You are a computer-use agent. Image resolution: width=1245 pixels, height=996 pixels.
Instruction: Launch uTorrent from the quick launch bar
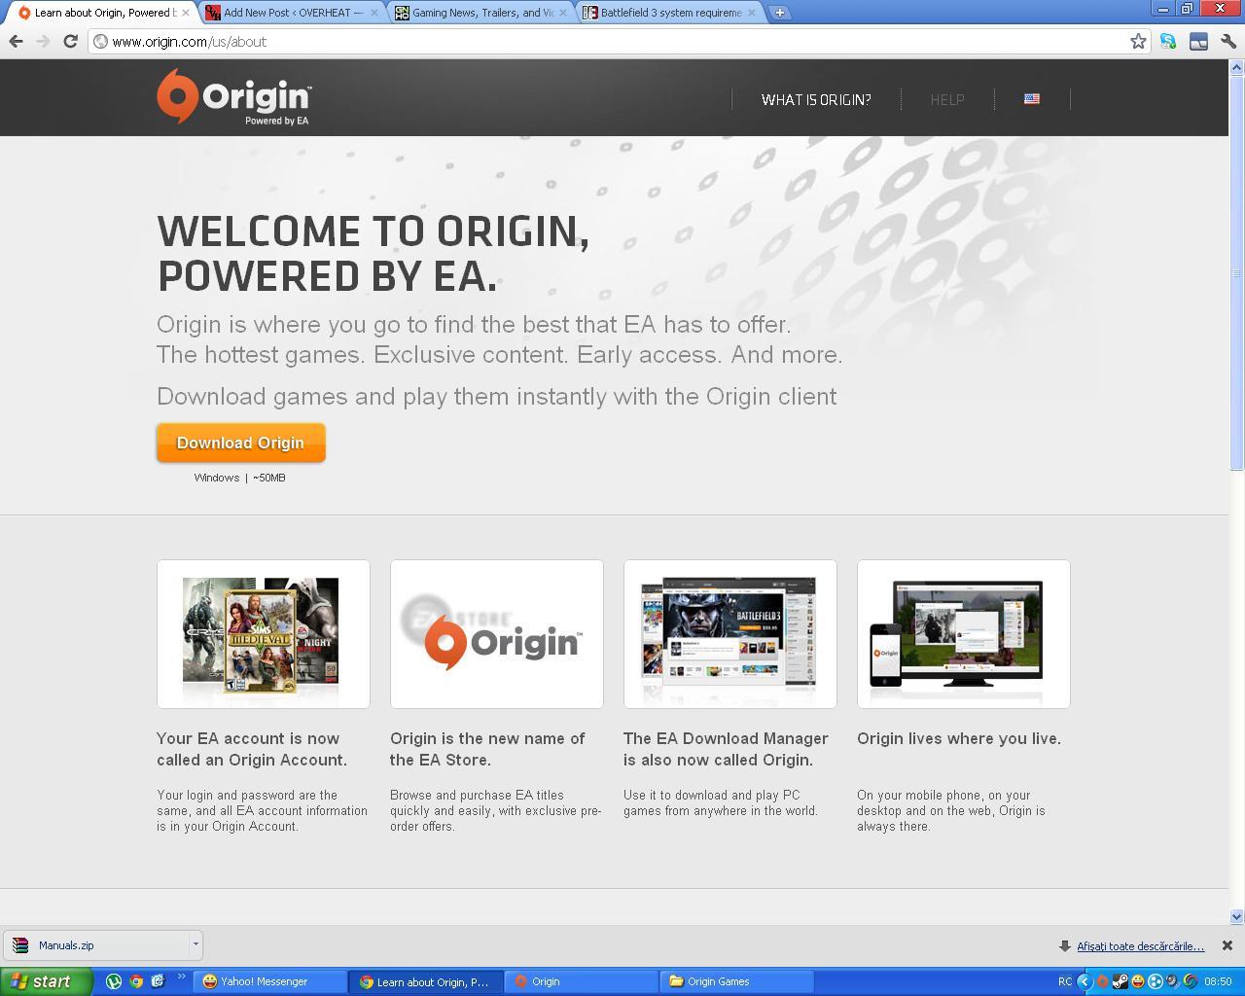pos(114,981)
